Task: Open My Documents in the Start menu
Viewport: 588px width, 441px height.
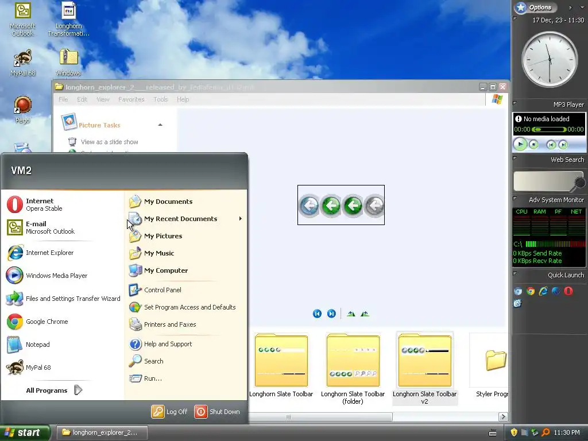Action: (185, 202)
